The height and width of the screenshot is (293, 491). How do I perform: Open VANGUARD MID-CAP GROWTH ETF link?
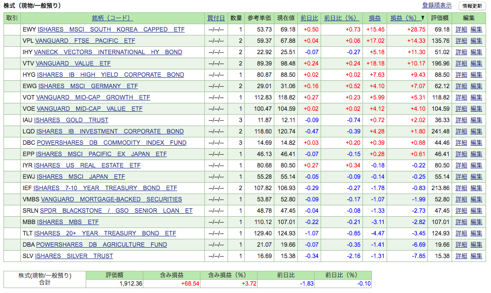93,98
